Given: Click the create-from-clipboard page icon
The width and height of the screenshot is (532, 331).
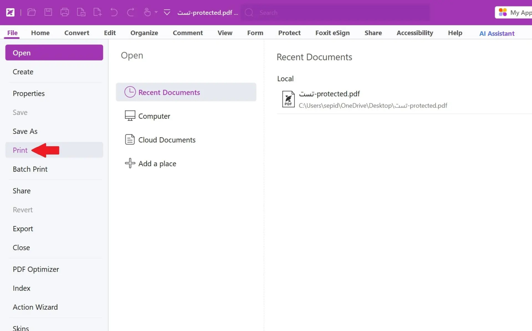Looking at the screenshot, I should (81, 12).
